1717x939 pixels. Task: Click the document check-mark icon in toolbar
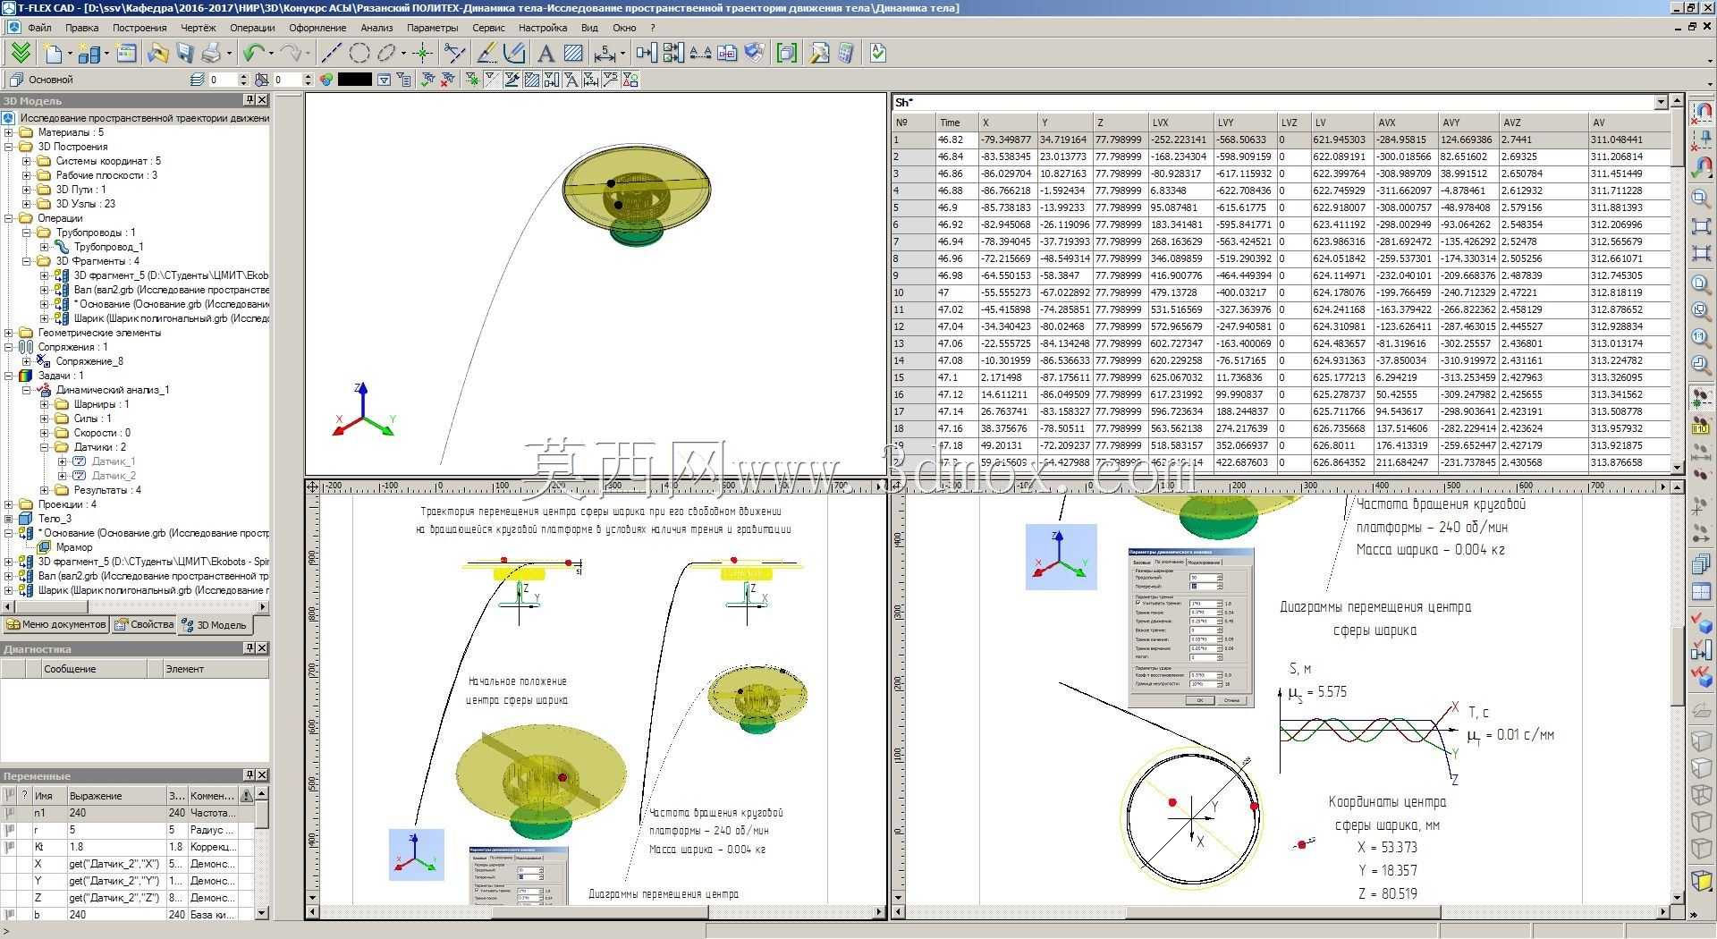point(878,54)
